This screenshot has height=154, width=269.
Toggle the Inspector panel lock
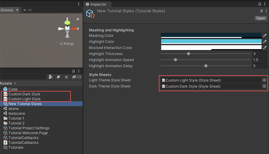click(260, 4)
